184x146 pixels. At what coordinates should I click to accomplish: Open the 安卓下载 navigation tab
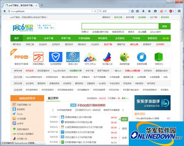tap(48, 38)
